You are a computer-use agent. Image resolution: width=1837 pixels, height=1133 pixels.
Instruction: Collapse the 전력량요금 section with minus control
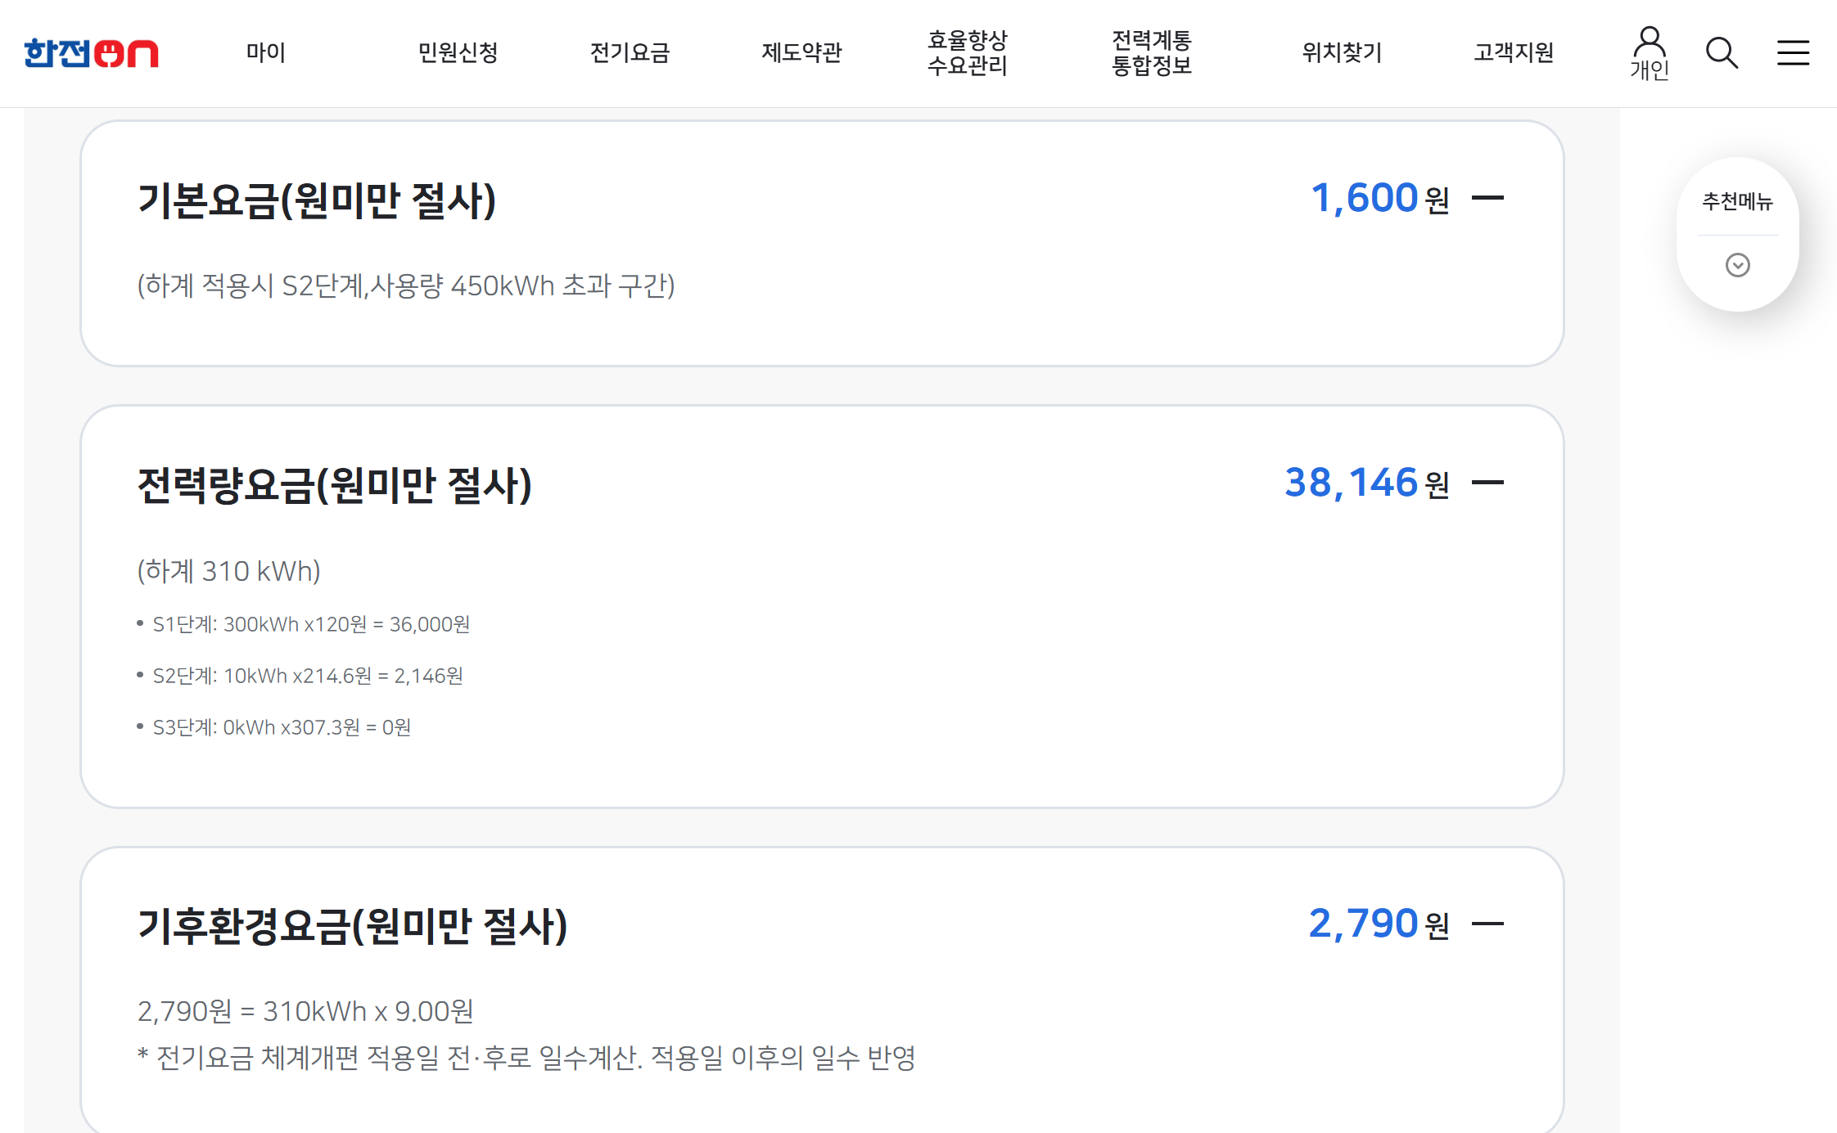click(1490, 482)
